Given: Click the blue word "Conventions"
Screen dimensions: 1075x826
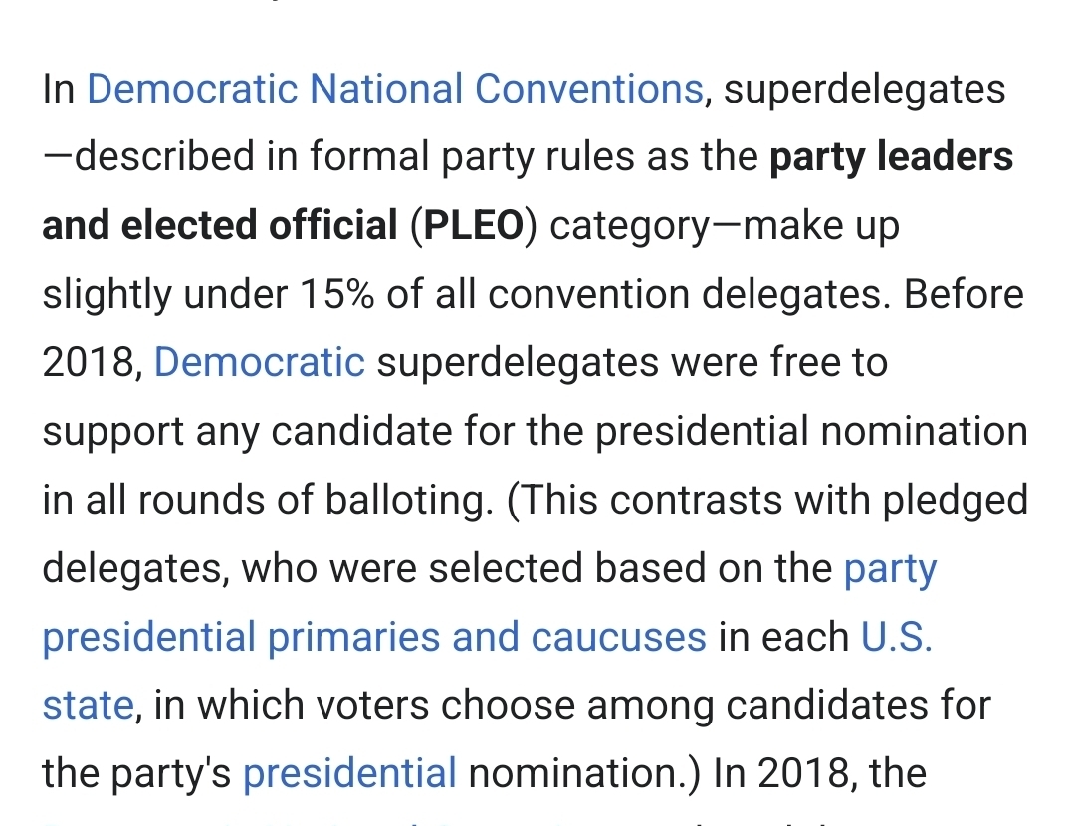Looking at the screenshot, I should 589,90.
